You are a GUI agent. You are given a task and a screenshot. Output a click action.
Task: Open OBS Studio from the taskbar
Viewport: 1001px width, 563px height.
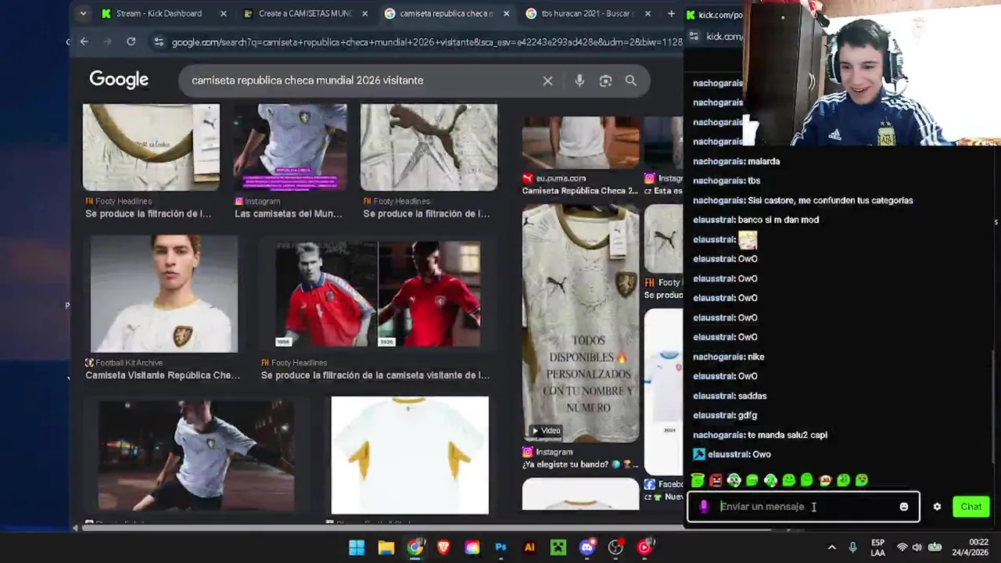[x=616, y=547]
